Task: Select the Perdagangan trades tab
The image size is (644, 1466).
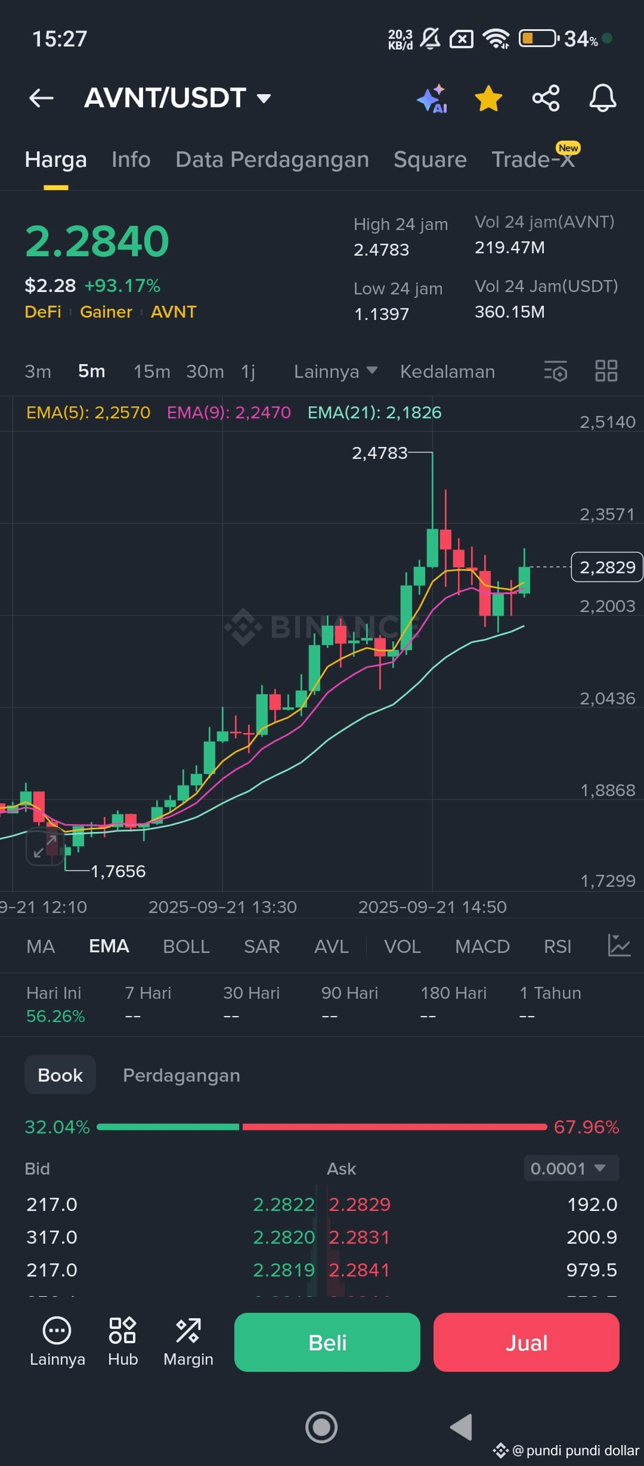Action: (x=181, y=1075)
